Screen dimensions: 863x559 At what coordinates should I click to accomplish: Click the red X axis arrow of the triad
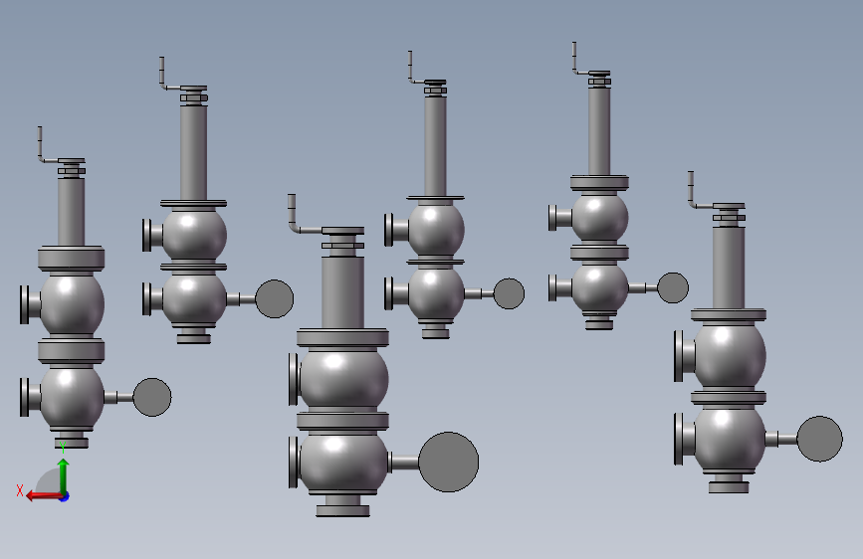[44, 496]
